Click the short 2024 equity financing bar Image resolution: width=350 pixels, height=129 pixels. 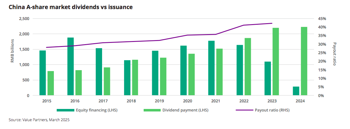tap(296, 91)
